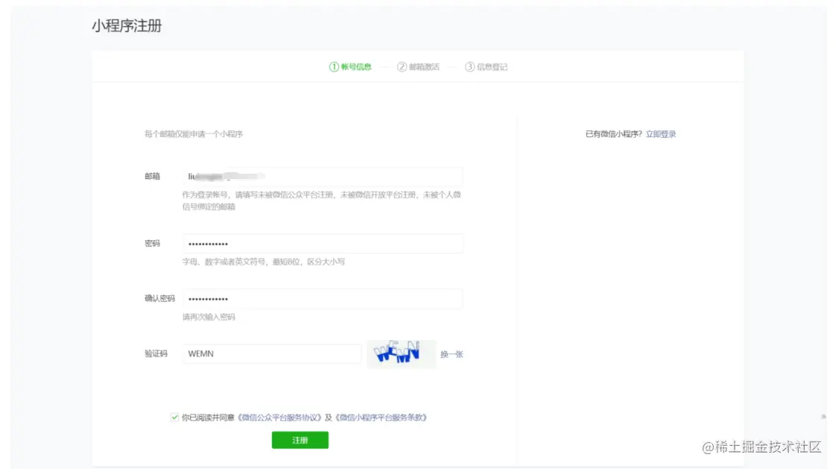
Task: Click 换一张 to refresh captcha
Action: click(452, 354)
